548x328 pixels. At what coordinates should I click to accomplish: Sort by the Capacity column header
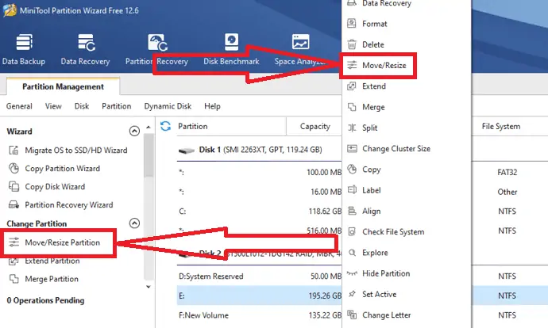pos(315,126)
